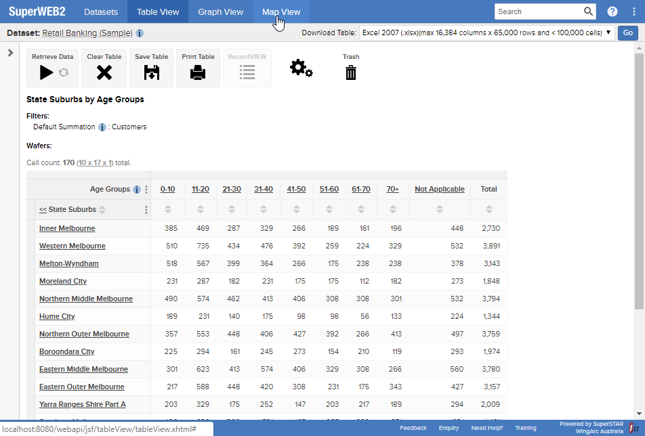This screenshot has width=645, height=436.
Task: Switch to the Graph View tab
Action: point(220,11)
